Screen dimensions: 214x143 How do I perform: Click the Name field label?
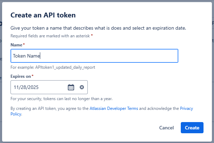16,45
